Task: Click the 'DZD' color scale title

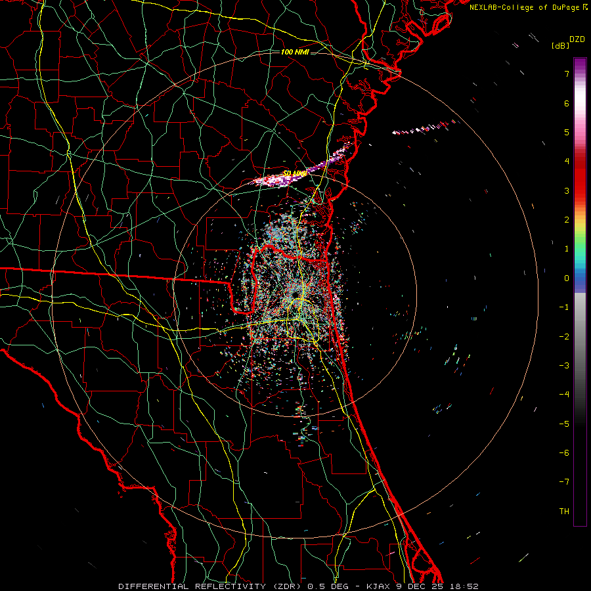Action: tap(577, 39)
